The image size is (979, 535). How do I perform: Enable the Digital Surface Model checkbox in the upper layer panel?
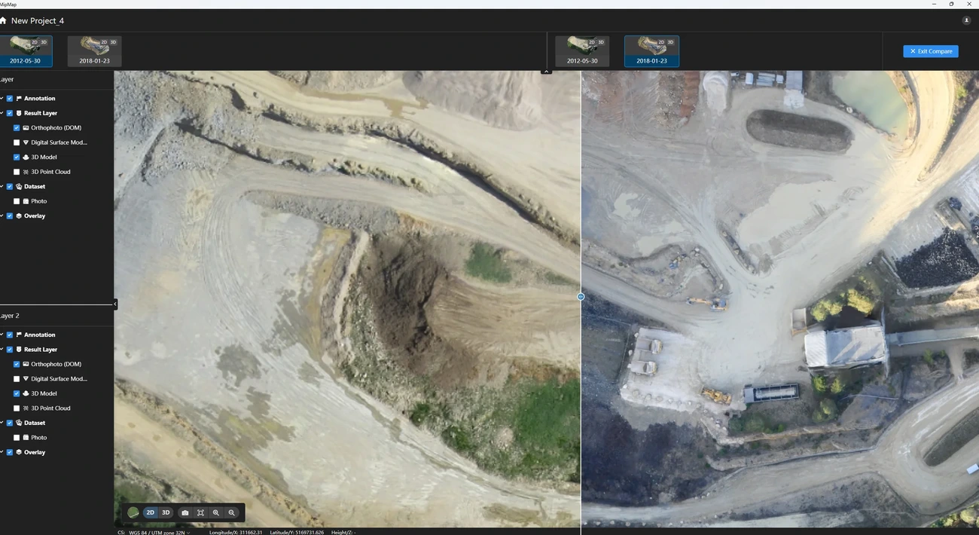(x=17, y=142)
